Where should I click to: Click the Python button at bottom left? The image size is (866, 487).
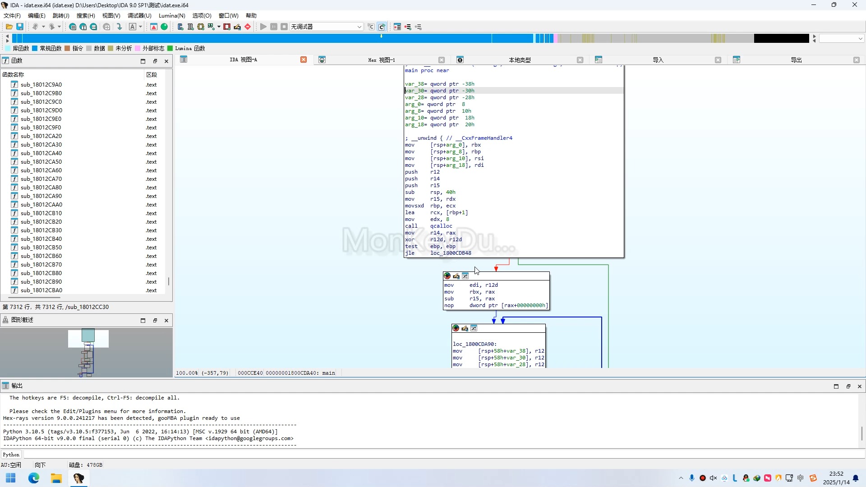pyautogui.click(x=11, y=455)
